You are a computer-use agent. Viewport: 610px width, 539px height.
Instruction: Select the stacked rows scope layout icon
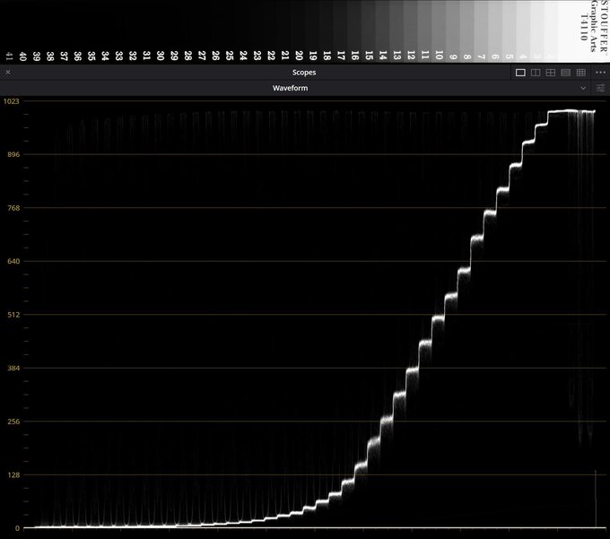point(566,73)
